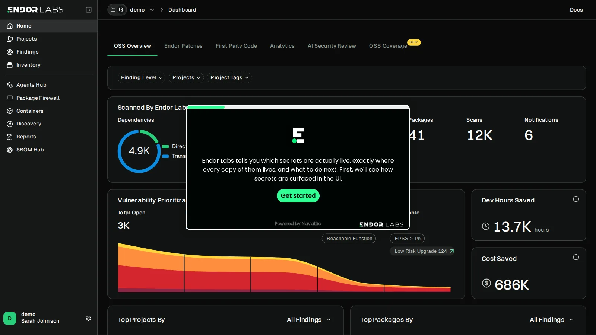Open the Project Tags filter dropdown
Screen dimensions: 596x335
coord(229,77)
